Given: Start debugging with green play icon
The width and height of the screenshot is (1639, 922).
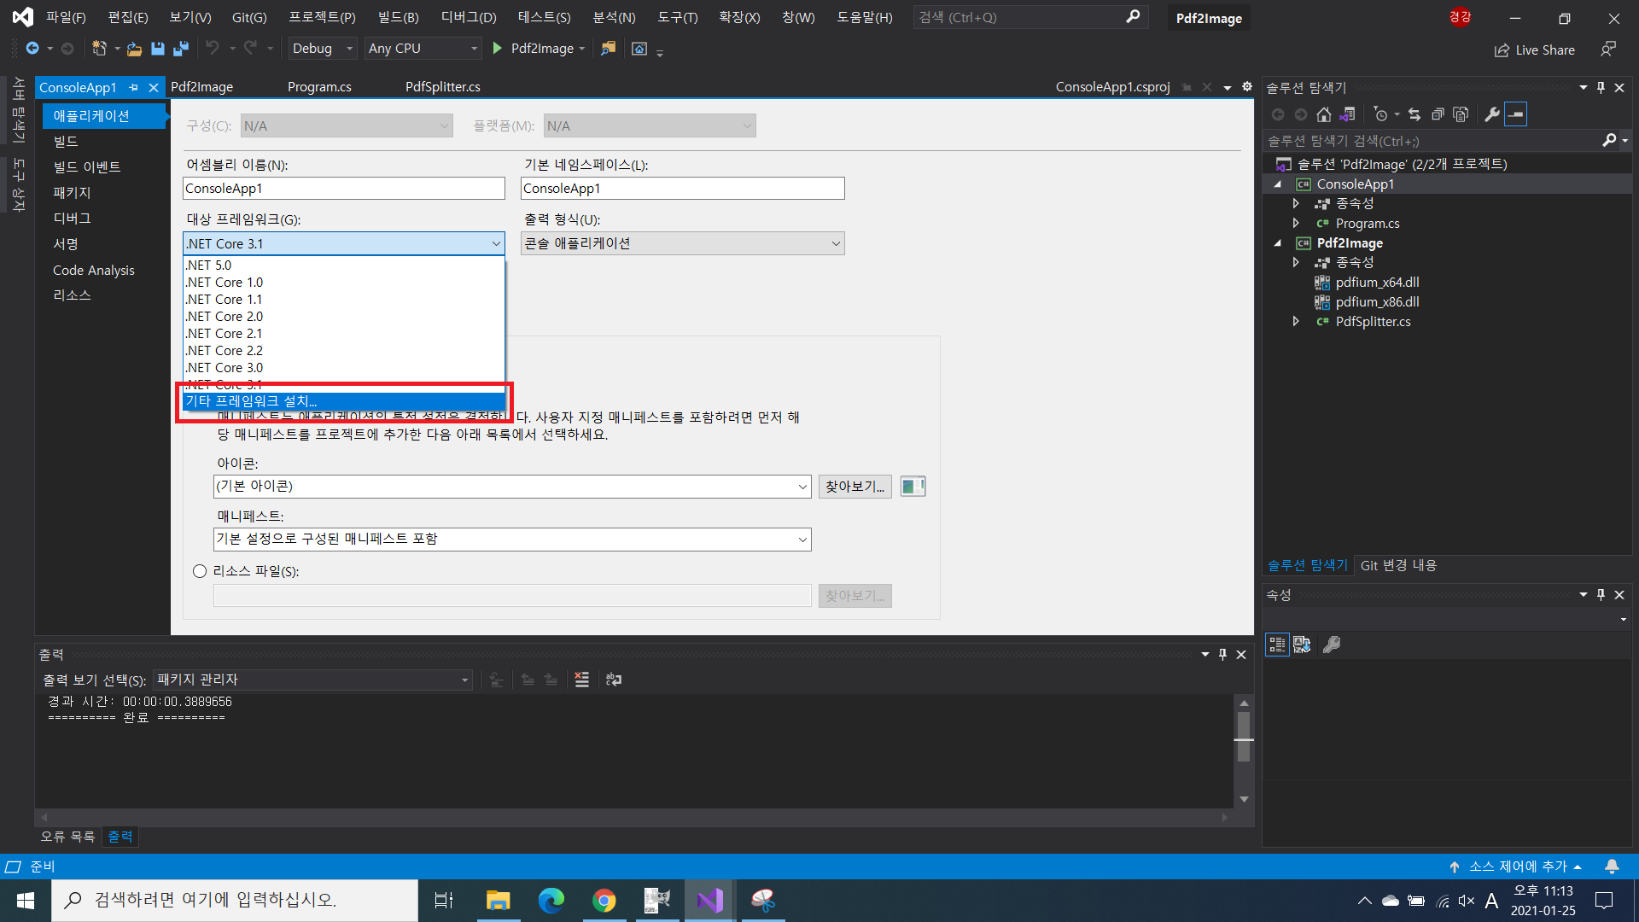Looking at the screenshot, I should click(x=498, y=49).
